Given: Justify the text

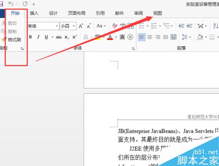Looking at the screenshot, I should (x=166, y=37).
